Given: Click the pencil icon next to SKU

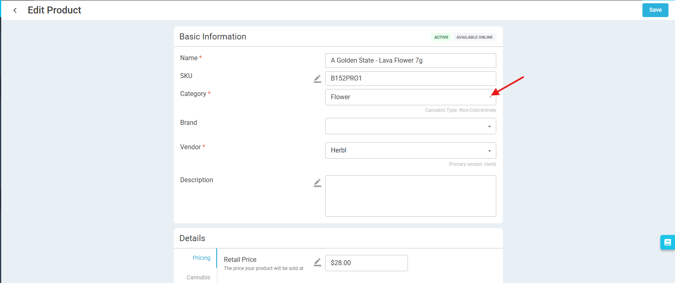Looking at the screenshot, I should coord(318,79).
